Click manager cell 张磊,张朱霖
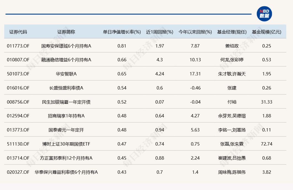This screenshot has height=190, width=293. point(232,144)
